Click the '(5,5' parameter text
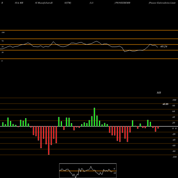This screenshot has width=178, height=178. [x=91, y=3]
